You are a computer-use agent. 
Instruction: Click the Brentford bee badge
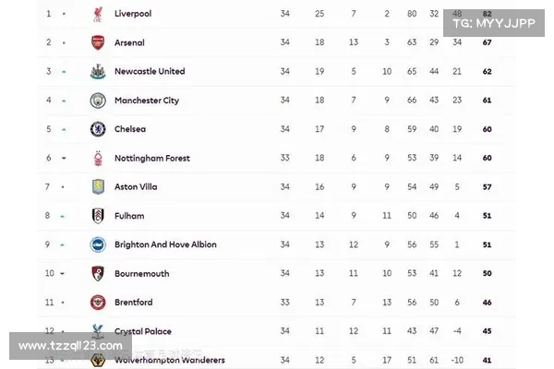(x=98, y=303)
